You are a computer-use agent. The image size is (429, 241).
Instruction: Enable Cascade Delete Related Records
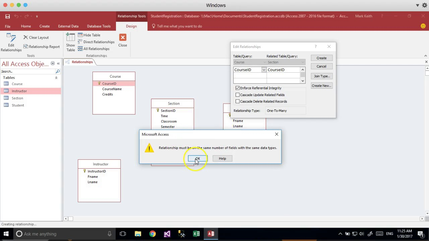(x=238, y=101)
